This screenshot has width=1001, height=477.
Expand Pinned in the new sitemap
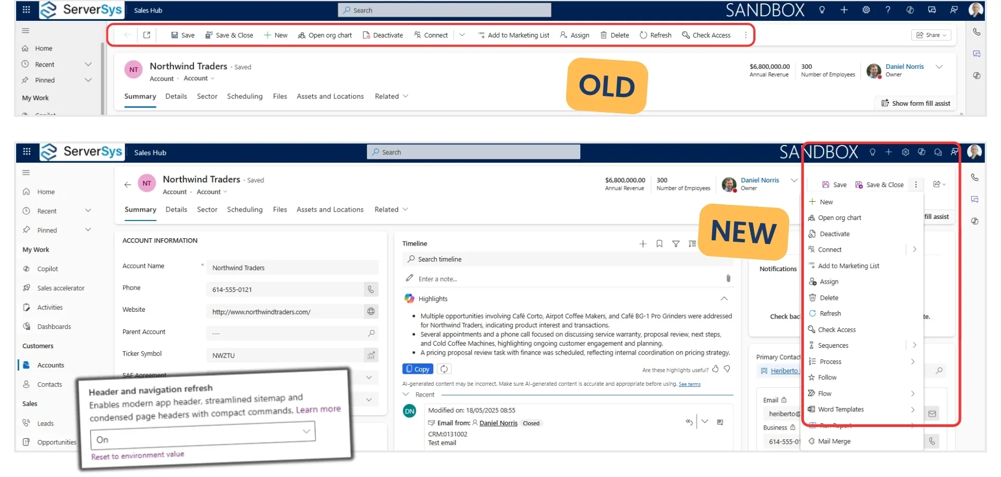coord(88,230)
